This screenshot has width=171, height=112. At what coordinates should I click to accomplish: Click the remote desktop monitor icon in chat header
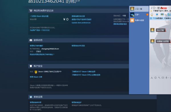click(x=162, y=15)
